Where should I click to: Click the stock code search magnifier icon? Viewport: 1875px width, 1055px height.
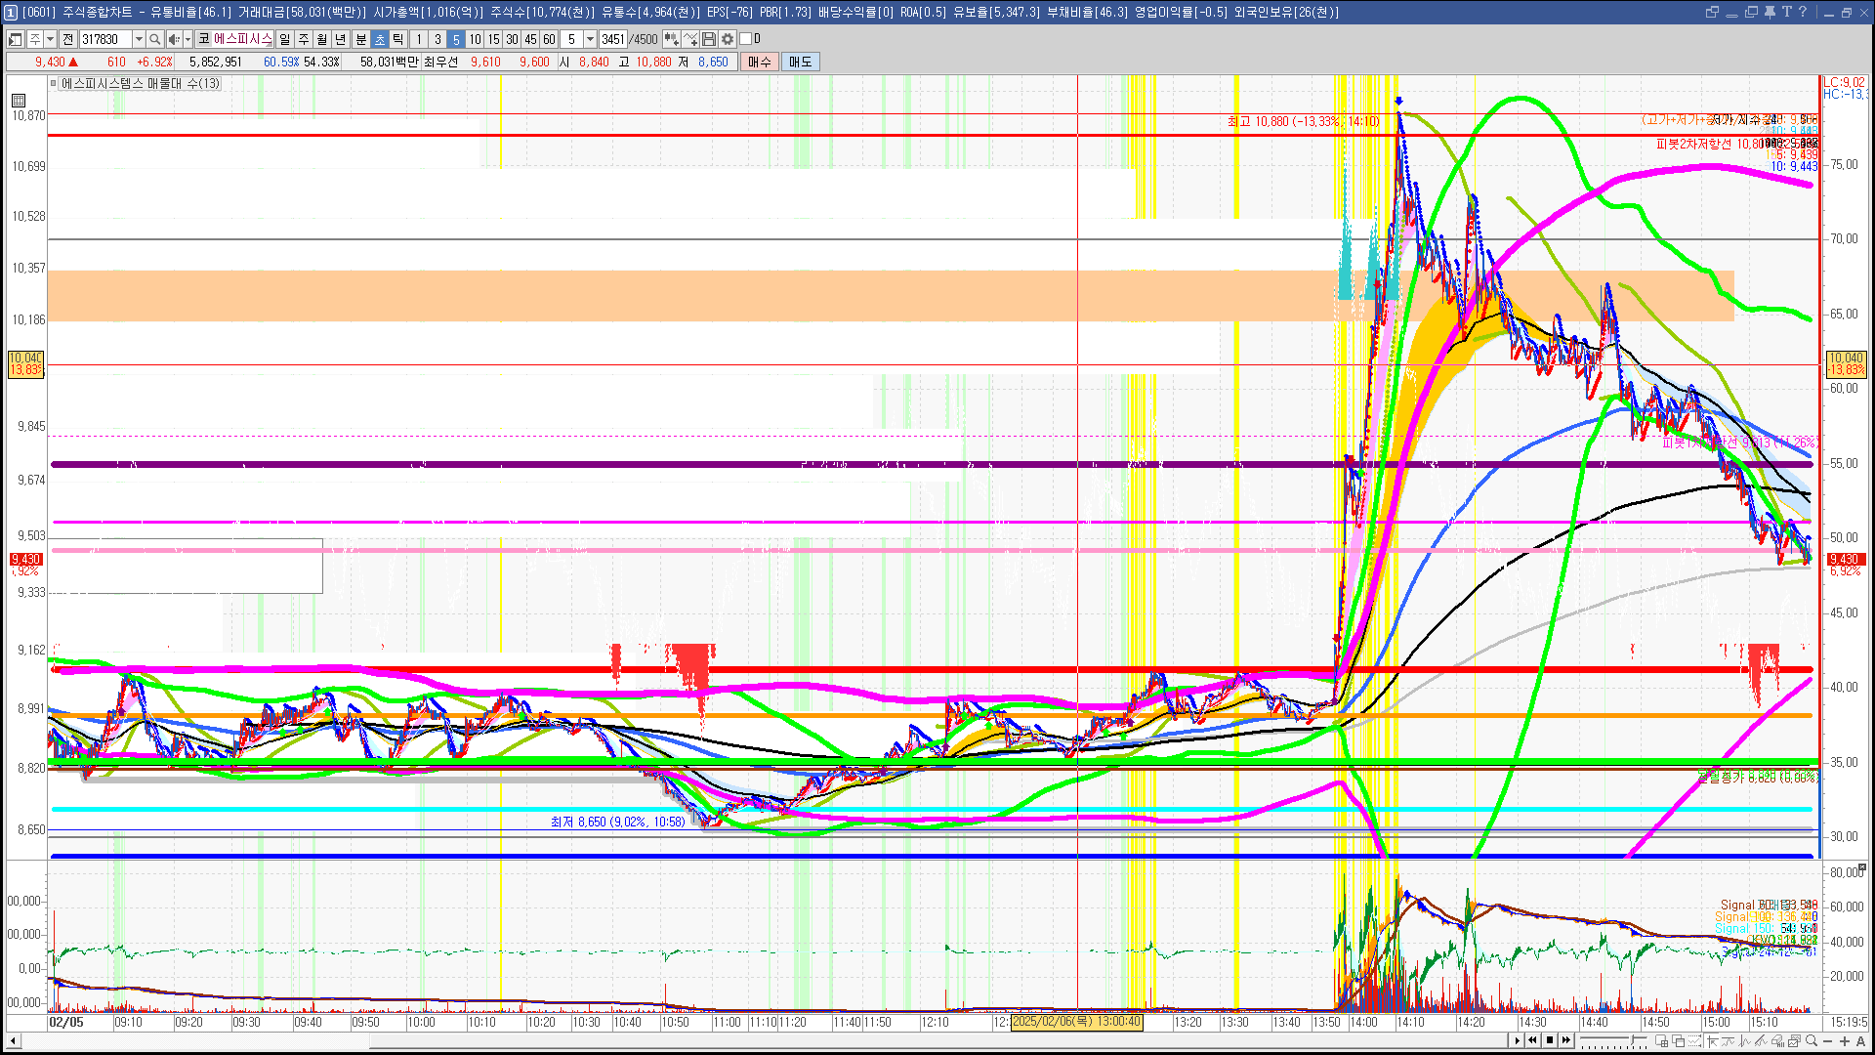click(x=154, y=39)
